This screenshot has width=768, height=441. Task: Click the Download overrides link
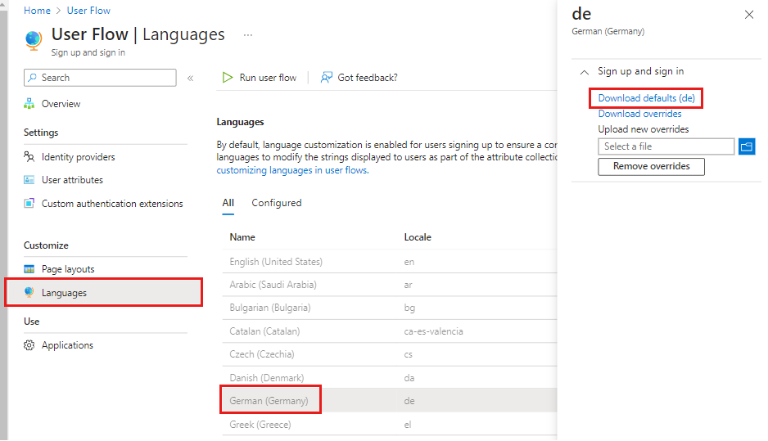(639, 114)
